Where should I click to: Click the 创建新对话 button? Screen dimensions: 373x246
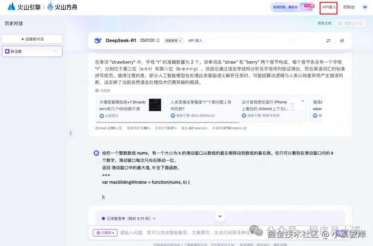pyautogui.click(x=32, y=39)
